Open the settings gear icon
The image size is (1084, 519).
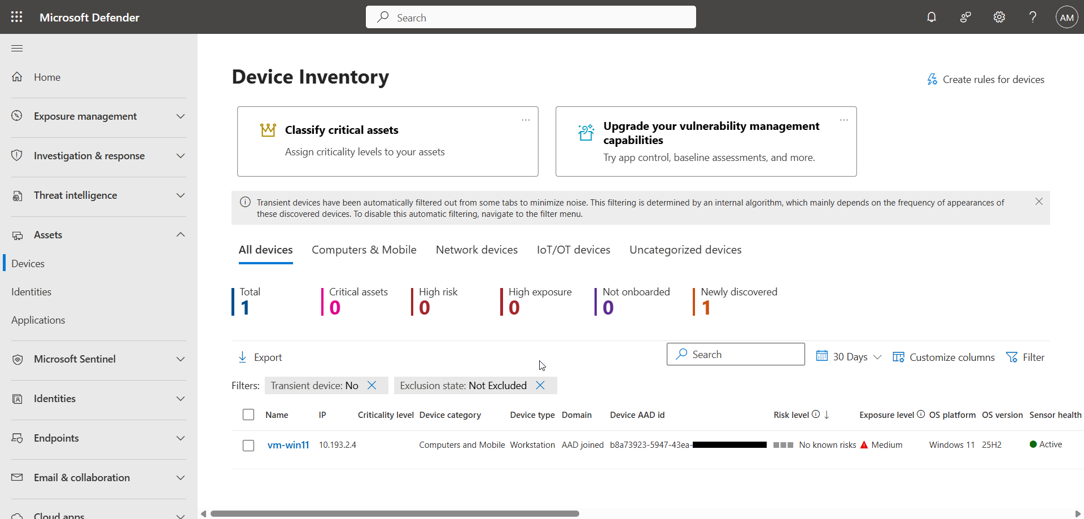(x=999, y=17)
